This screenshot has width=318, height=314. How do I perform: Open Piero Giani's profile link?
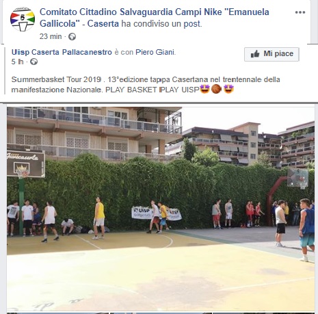point(155,52)
